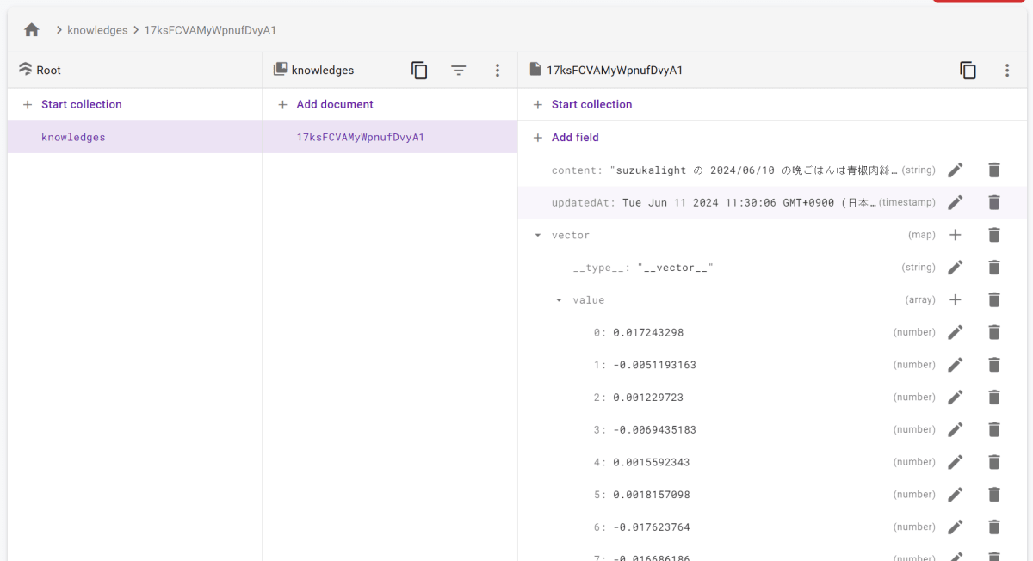
Task: Go to Firestore home root icon
Action: pyautogui.click(x=32, y=30)
